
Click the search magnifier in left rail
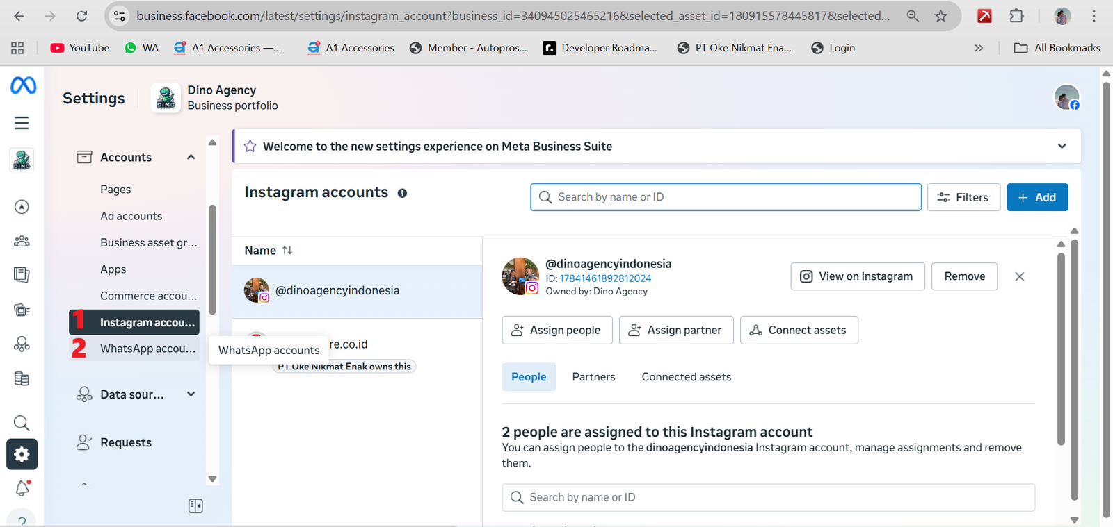click(x=22, y=423)
